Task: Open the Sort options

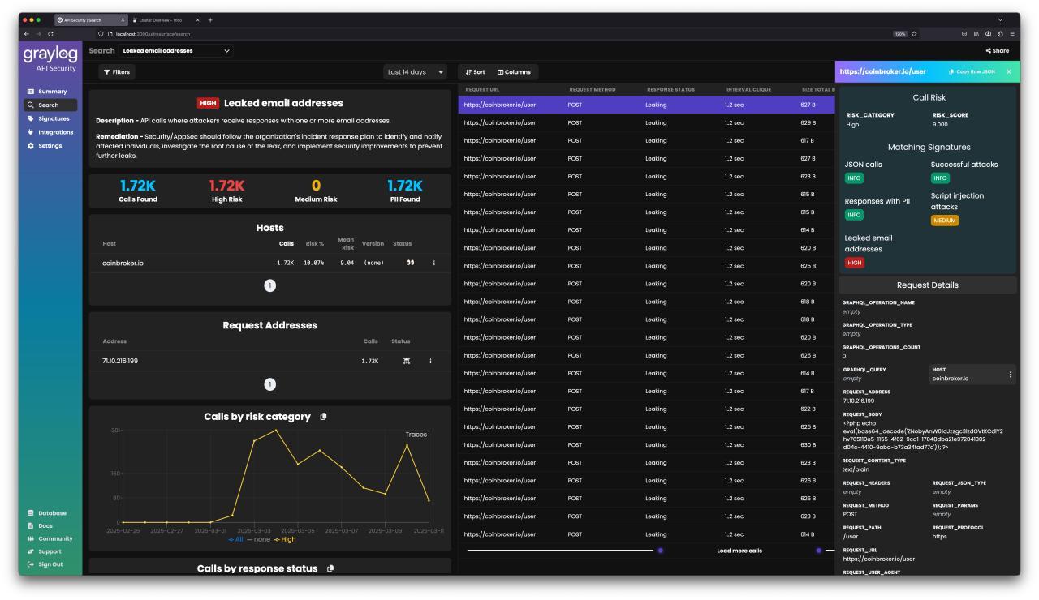Action: point(476,72)
